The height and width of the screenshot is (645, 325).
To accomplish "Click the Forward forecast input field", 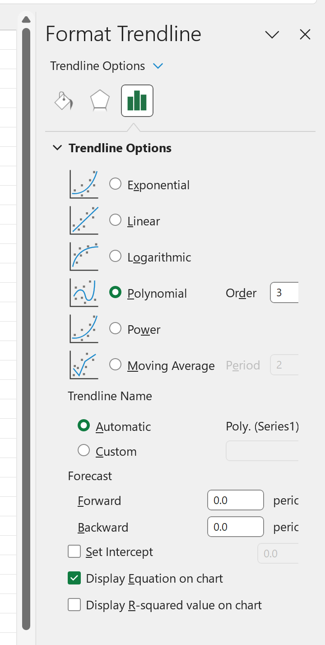I will 236,500.
